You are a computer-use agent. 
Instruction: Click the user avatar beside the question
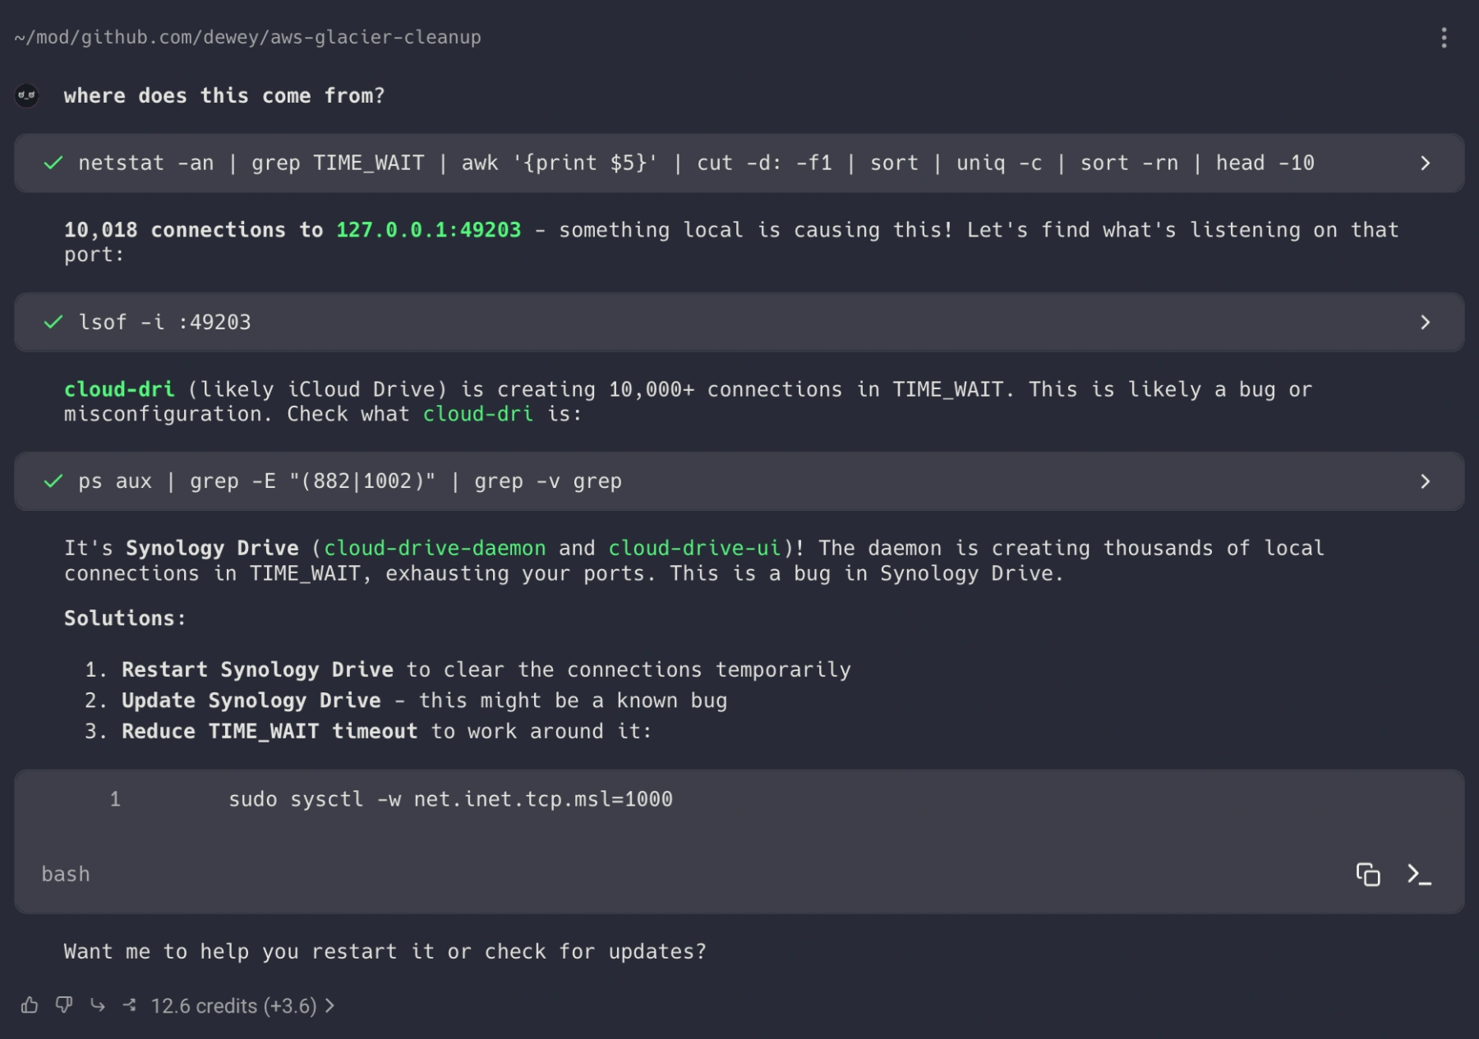coord(27,96)
